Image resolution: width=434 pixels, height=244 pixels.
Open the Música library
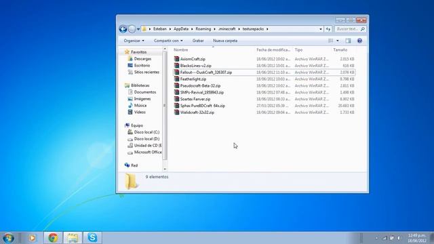coord(140,106)
